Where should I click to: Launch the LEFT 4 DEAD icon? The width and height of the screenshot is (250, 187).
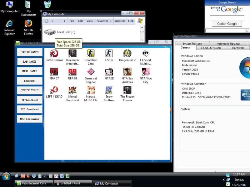pyautogui.click(x=54, y=92)
